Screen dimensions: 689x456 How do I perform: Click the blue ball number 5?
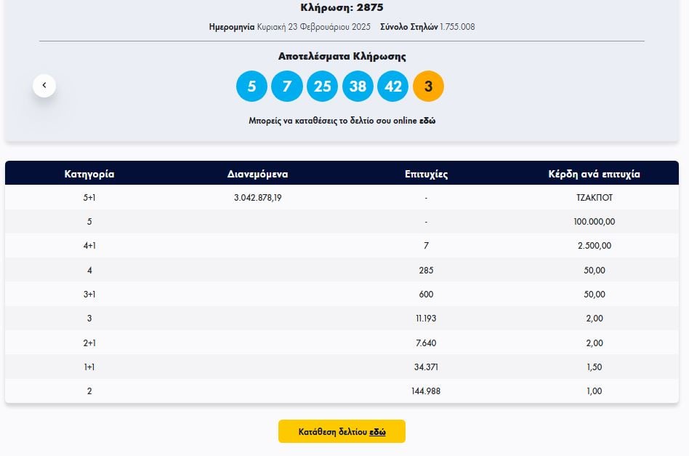pyautogui.click(x=251, y=87)
